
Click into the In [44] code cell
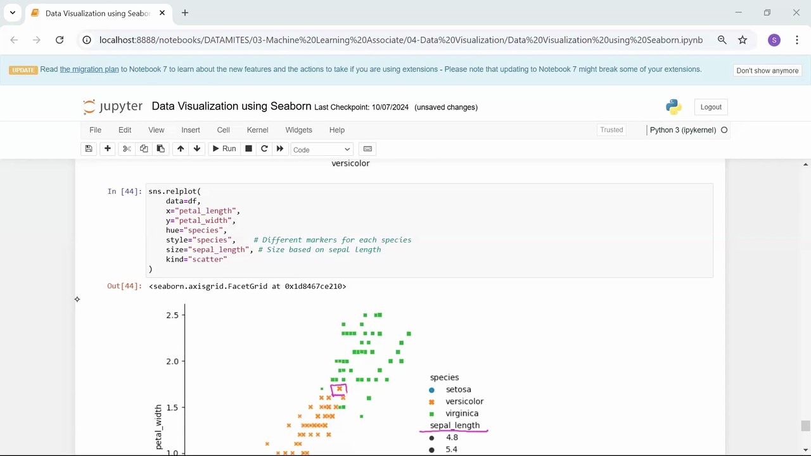click(x=430, y=231)
